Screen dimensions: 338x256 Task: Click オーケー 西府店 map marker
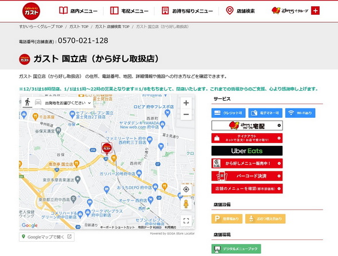[151, 200]
